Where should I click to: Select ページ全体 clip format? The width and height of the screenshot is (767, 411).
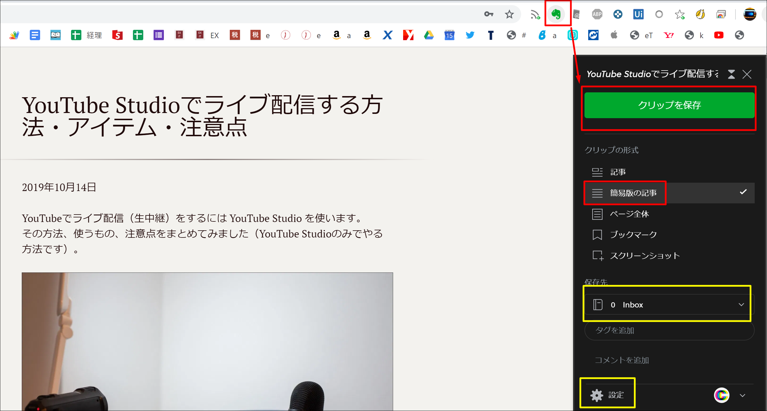[669, 214]
